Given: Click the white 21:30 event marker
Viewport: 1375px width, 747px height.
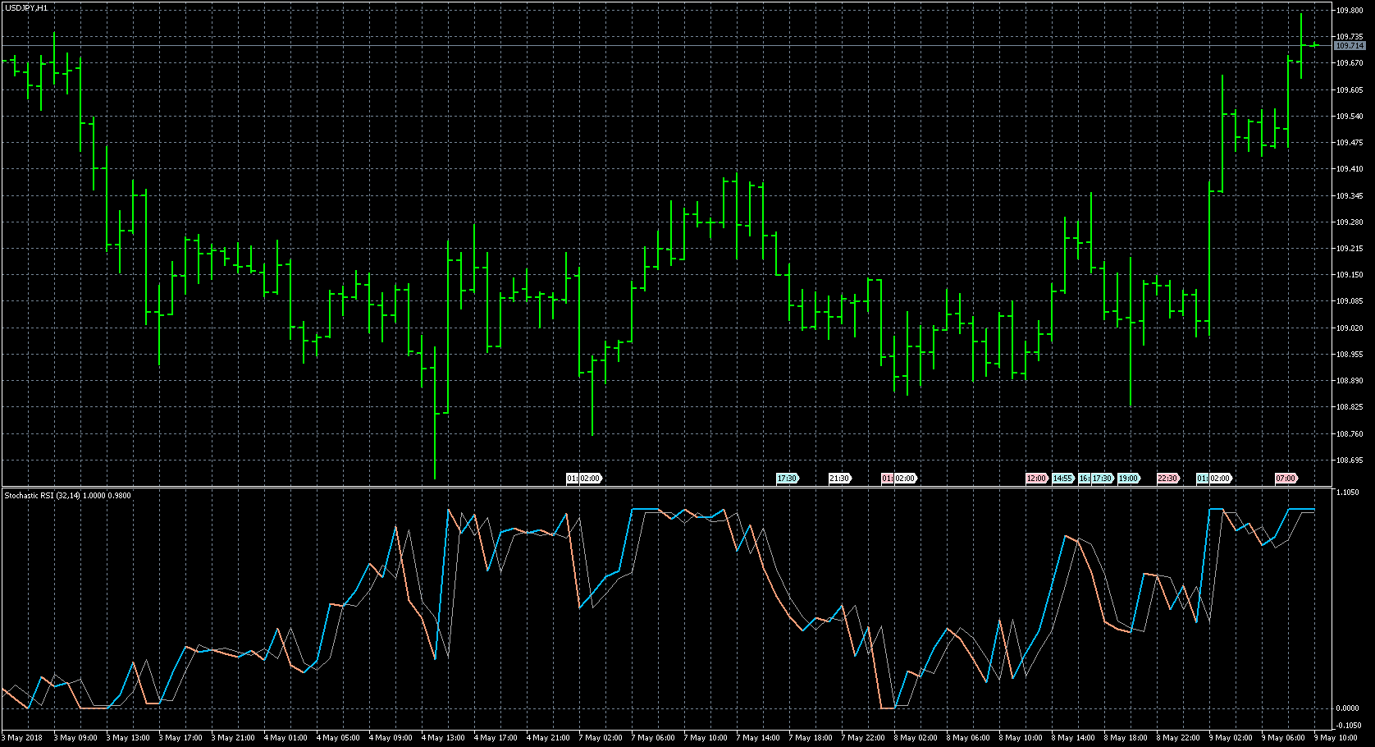Looking at the screenshot, I should coord(839,478).
